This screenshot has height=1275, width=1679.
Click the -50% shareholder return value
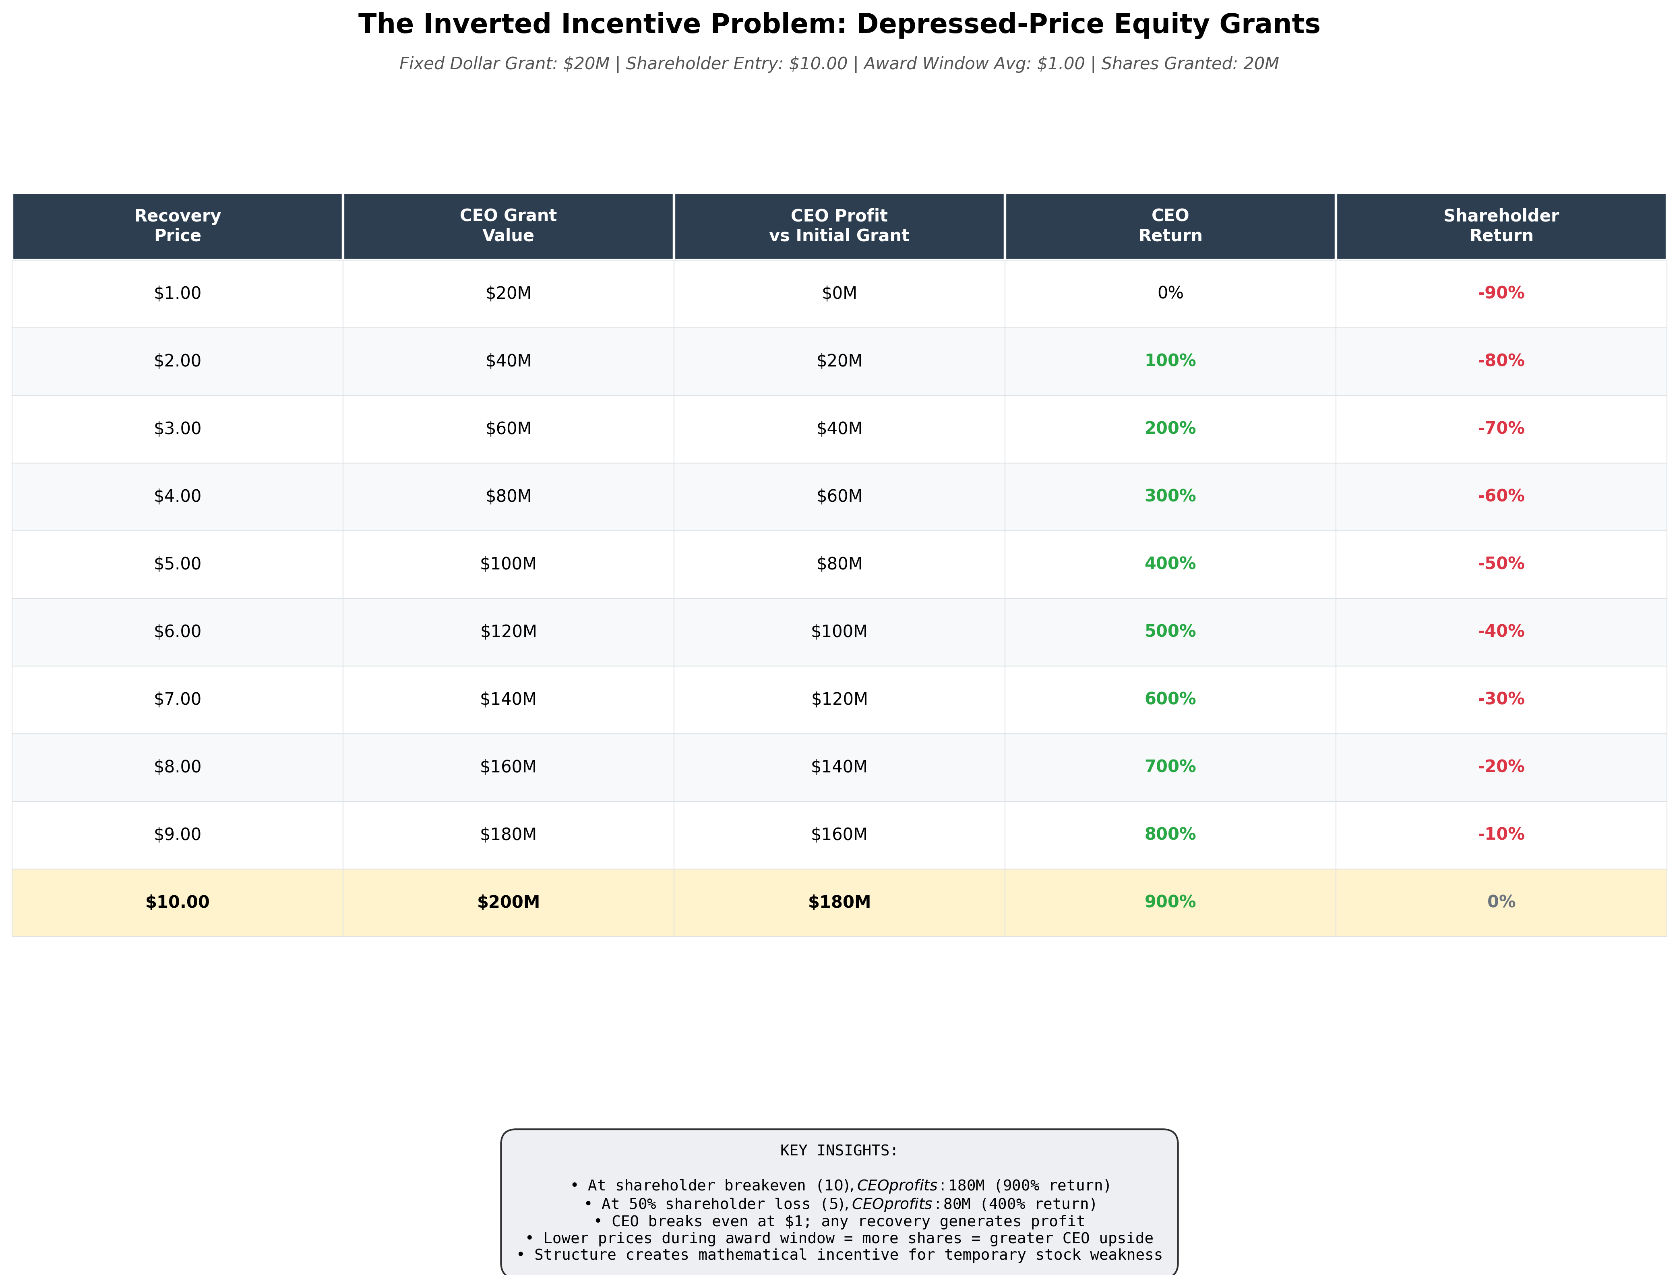click(1501, 563)
